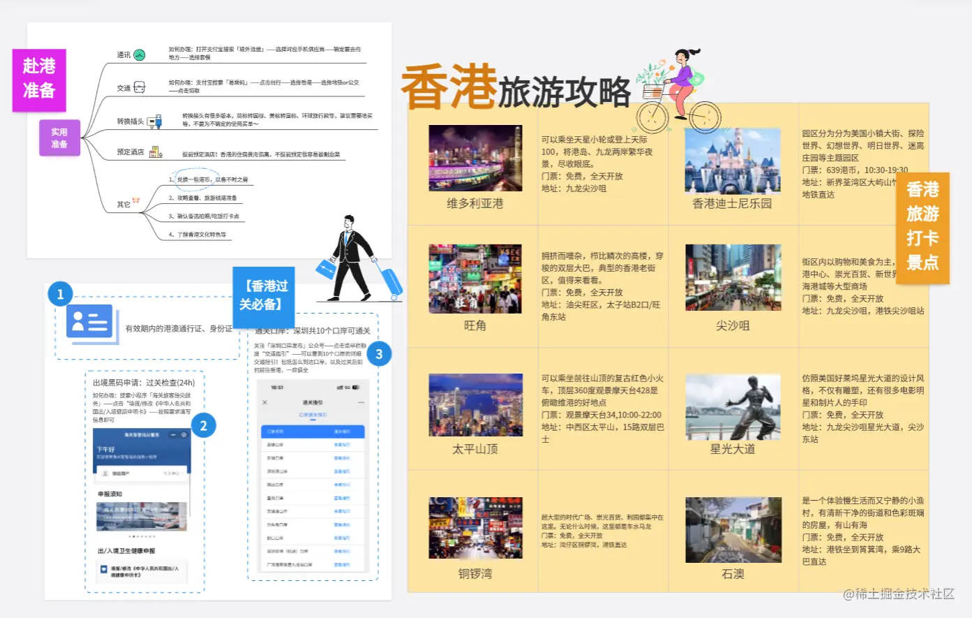Select the 通讯 branch node
The width and height of the screenshot is (972, 618).
(x=124, y=55)
